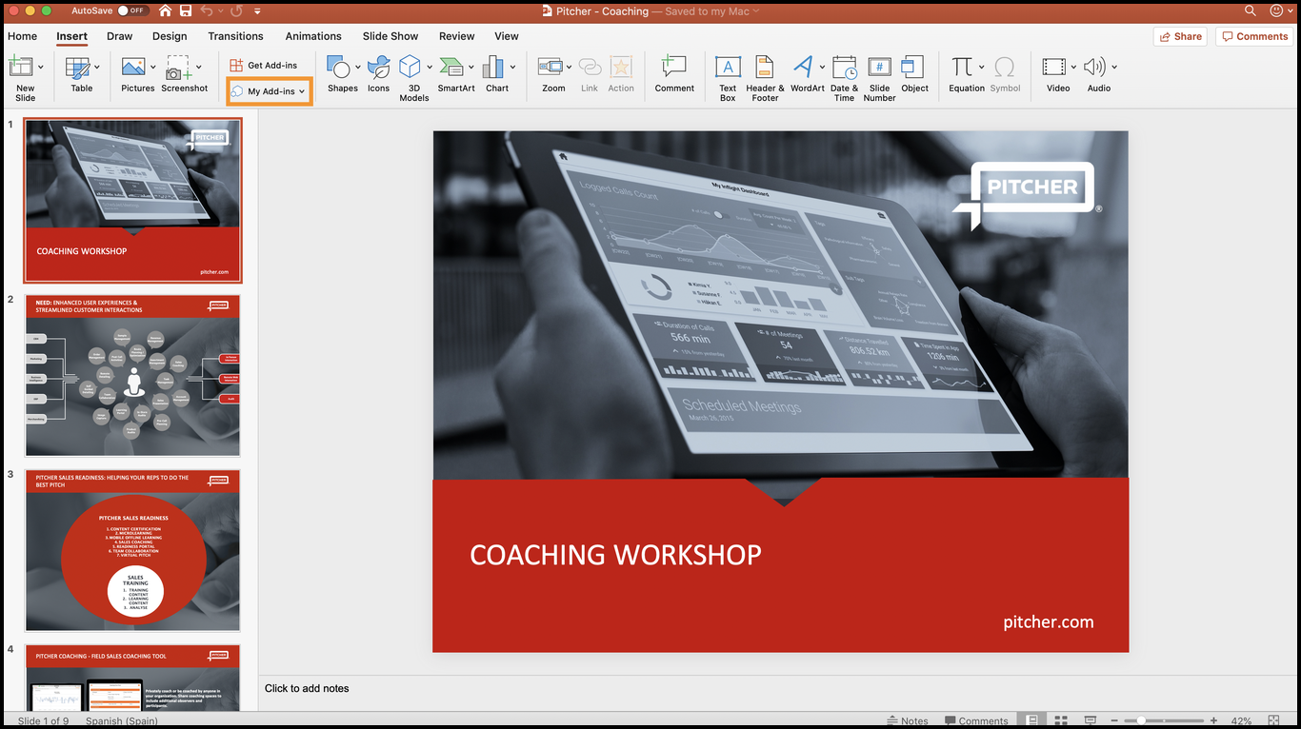
Task: Insert a Table
Action: click(80, 71)
